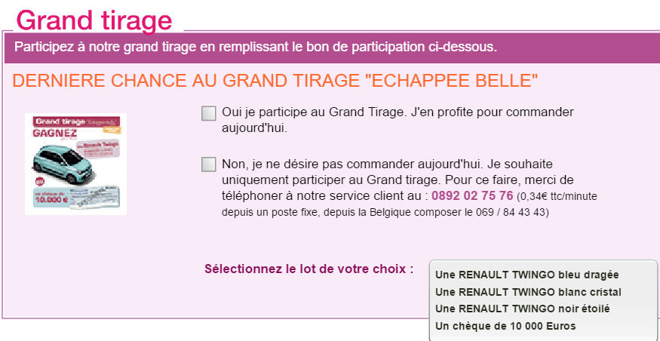The width and height of the screenshot is (660, 341).
Task: Choose "Un chèque de 10 000 Euros" option
Action: click(505, 326)
